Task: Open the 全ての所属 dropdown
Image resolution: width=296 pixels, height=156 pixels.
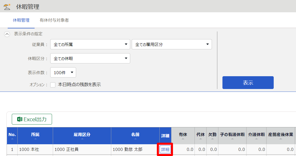Action: (x=90, y=44)
